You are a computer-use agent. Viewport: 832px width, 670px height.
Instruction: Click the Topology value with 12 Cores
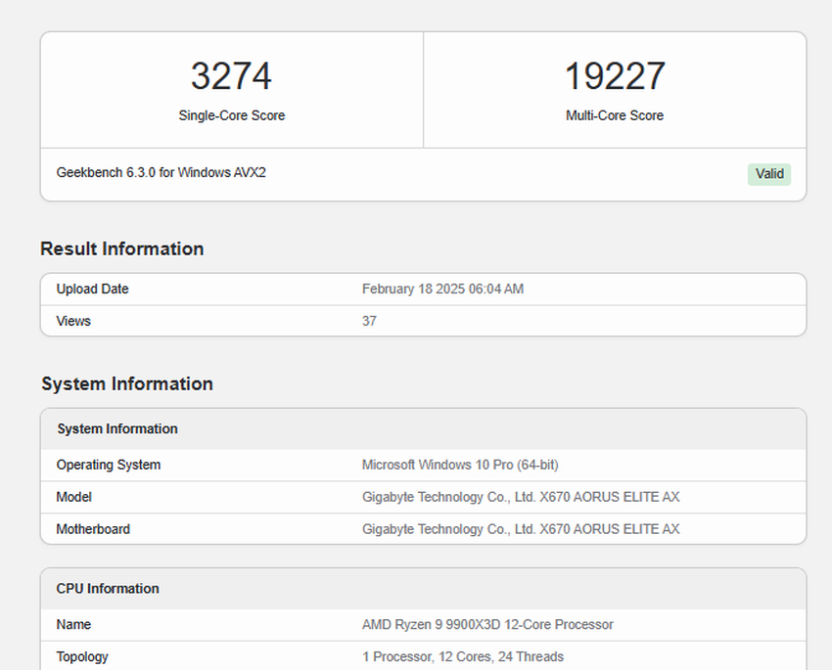(462, 656)
